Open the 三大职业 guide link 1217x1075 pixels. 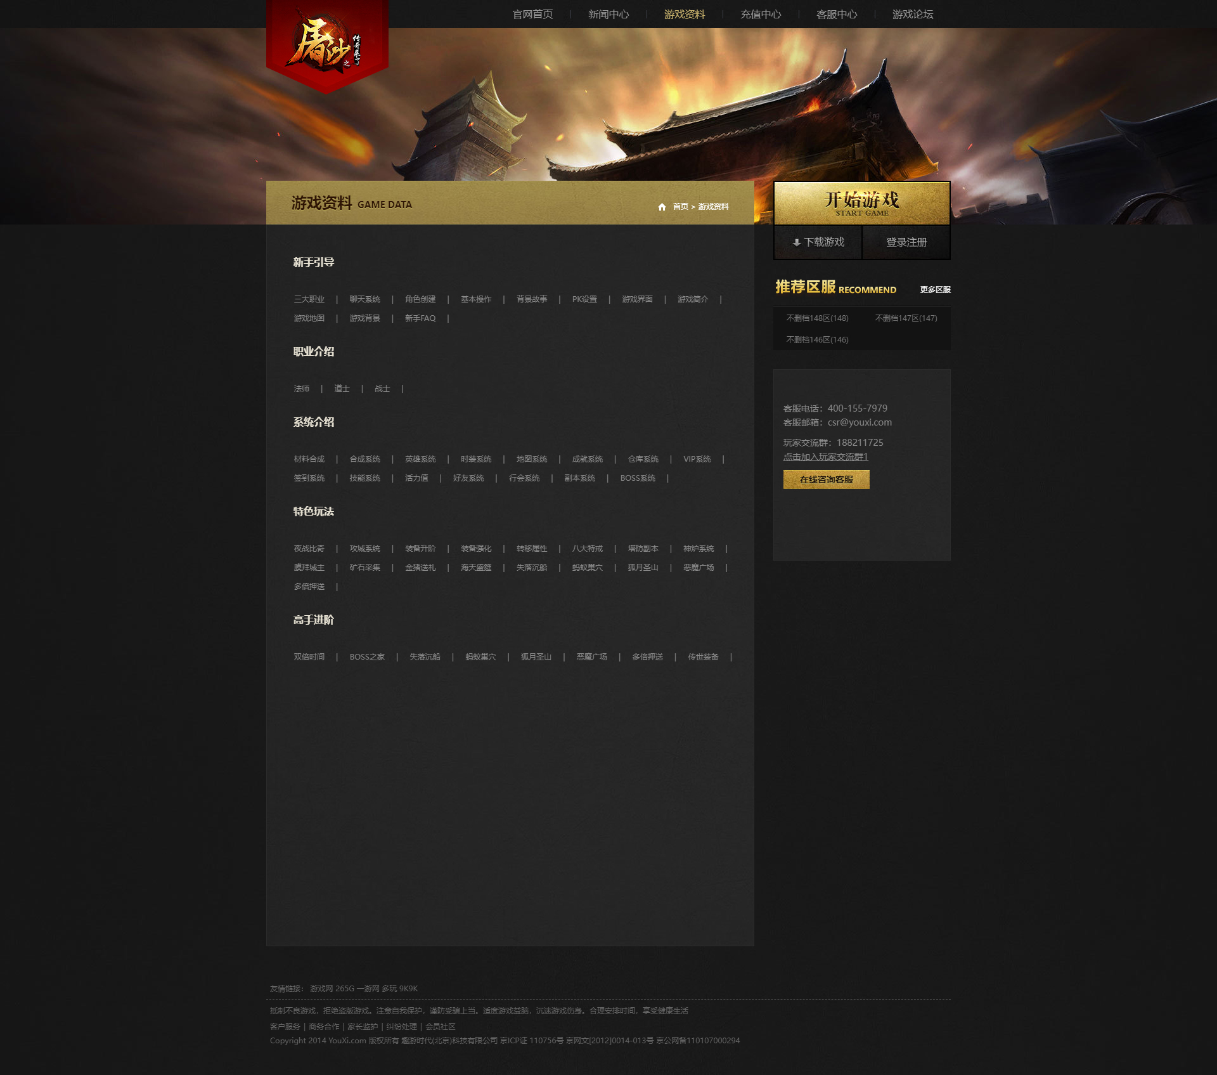(x=309, y=299)
